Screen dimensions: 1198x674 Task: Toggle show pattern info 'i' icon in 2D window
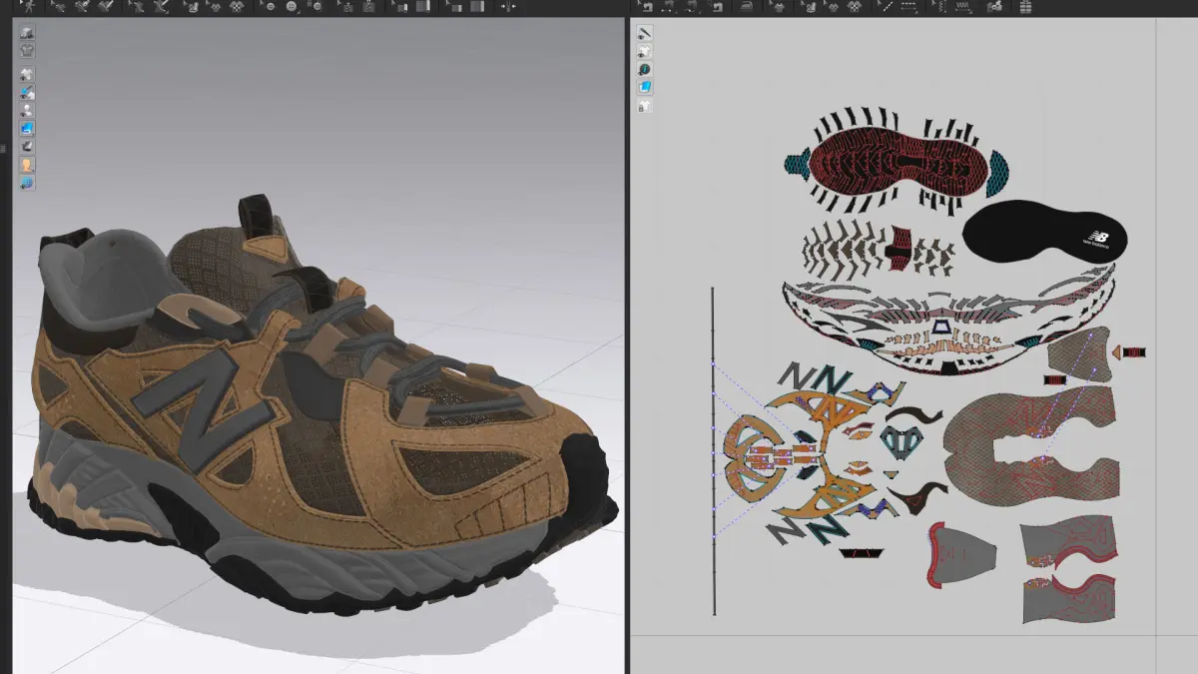(645, 69)
